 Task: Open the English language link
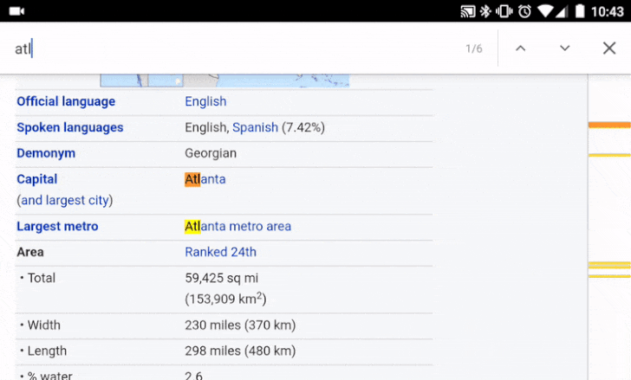click(205, 101)
